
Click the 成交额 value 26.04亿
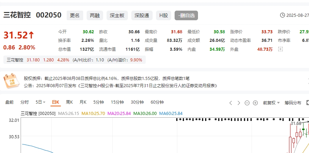coord(217,40)
